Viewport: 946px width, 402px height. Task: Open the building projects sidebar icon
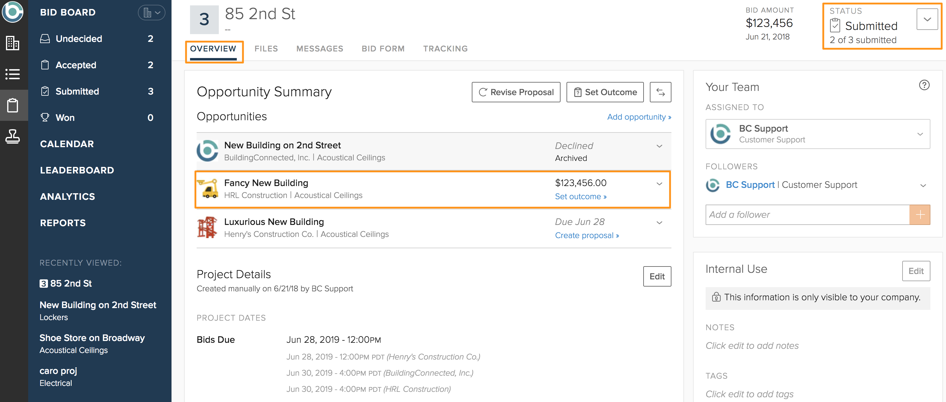(x=13, y=43)
